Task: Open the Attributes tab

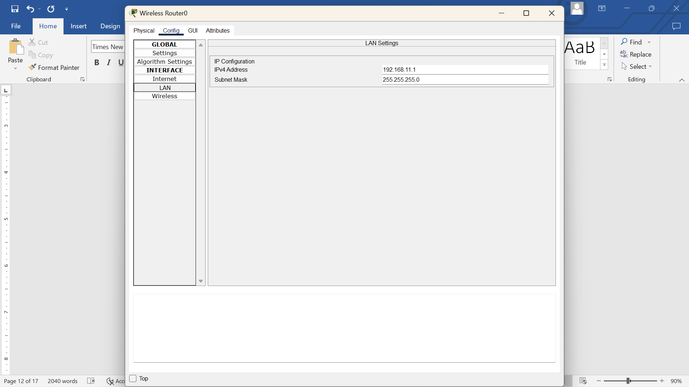Action: (x=217, y=30)
